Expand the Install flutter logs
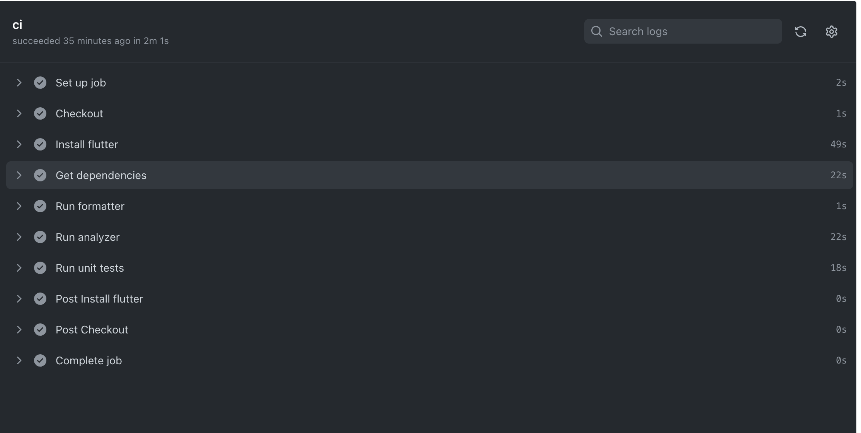This screenshot has height=433, width=861. (19, 144)
